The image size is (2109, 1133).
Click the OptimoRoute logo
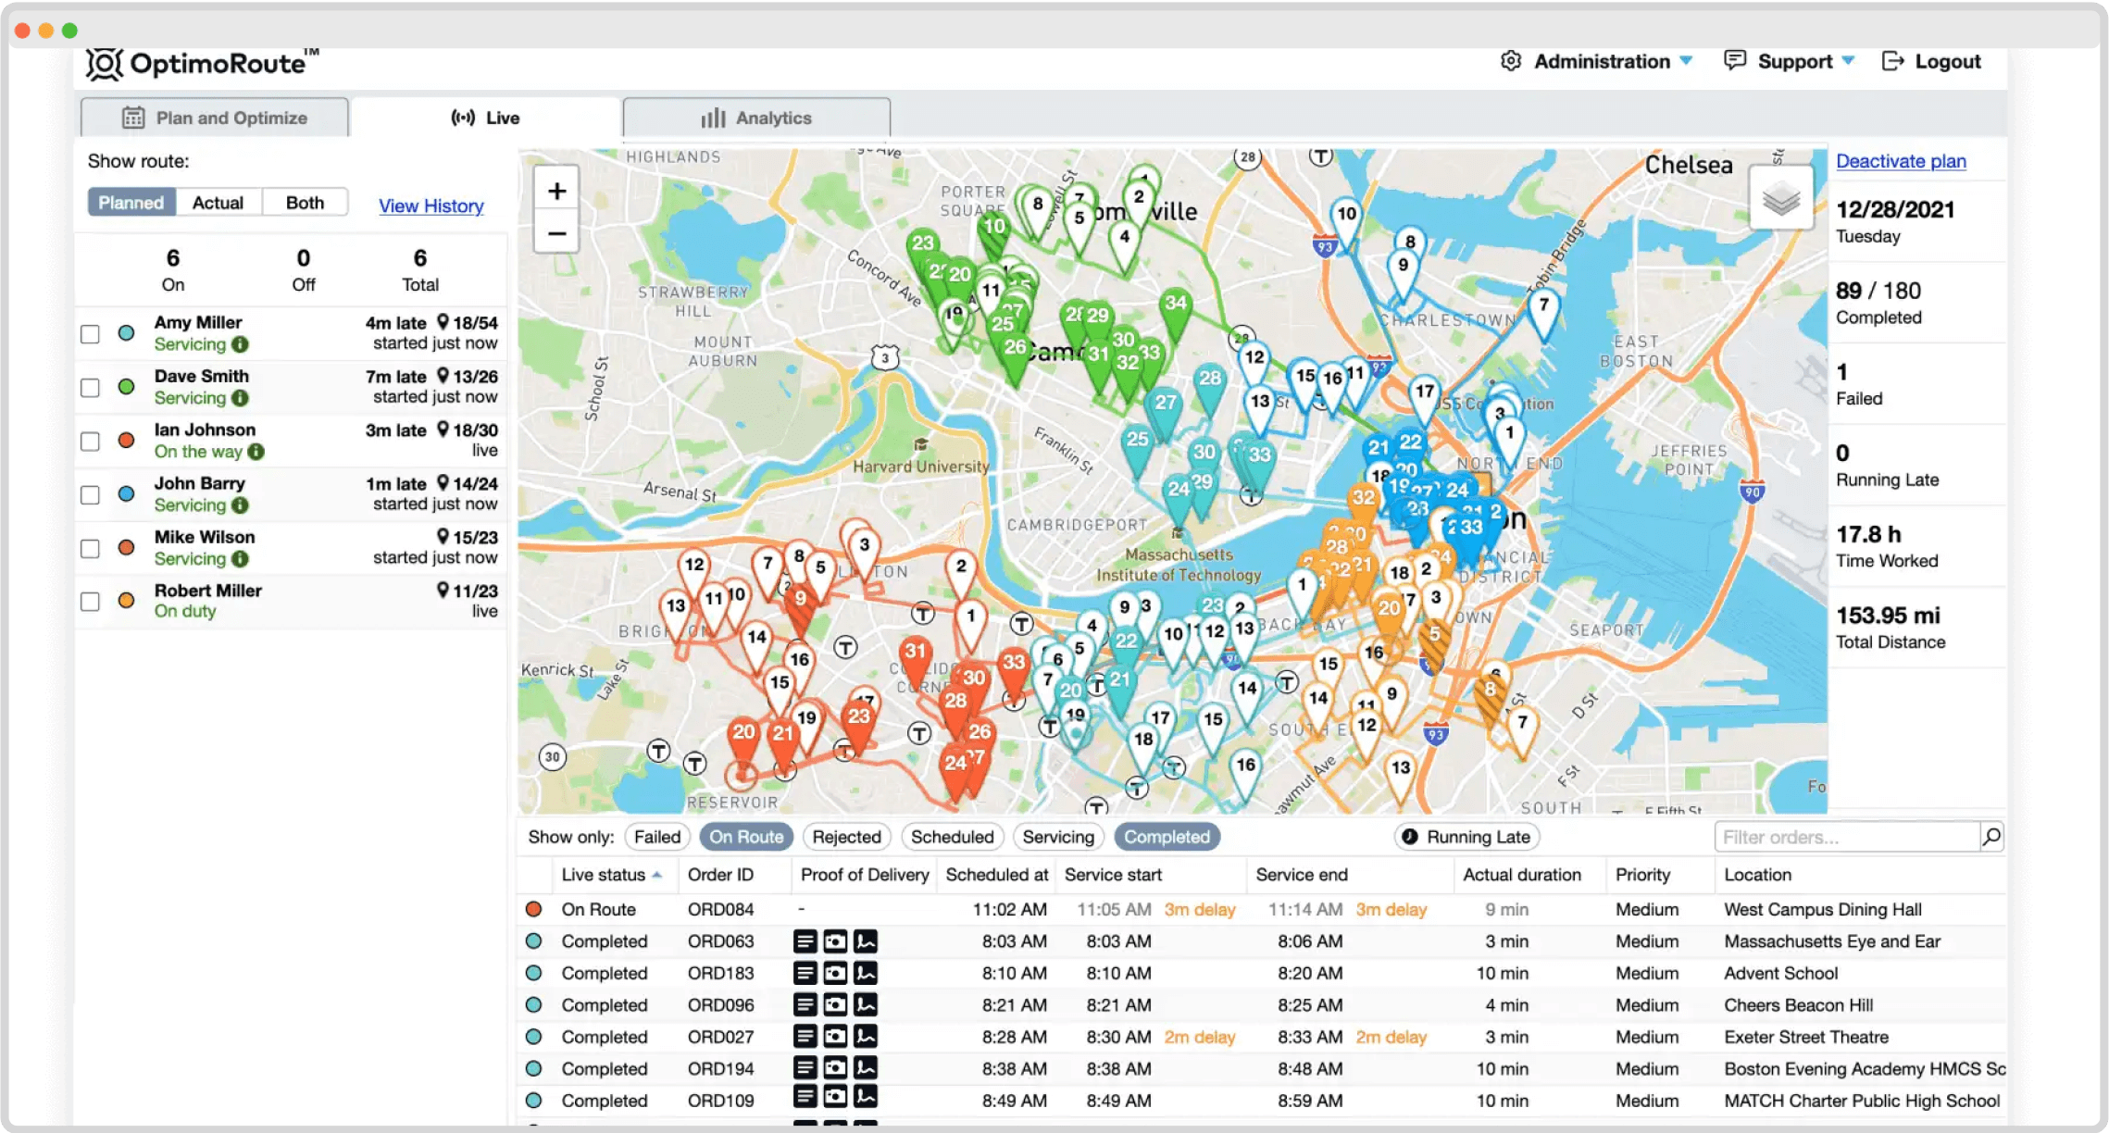point(202,63)
